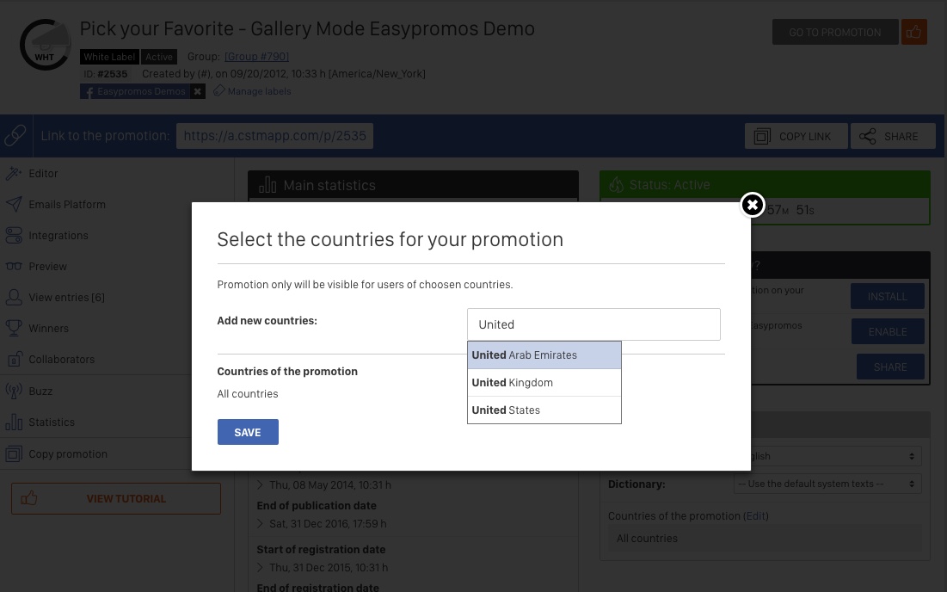Open Manage labels link
This screenshot has width=947, height=592.
pyautogui.click(x=259, y=91)
